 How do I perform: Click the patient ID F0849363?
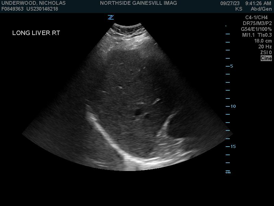(x=12, y=9)
